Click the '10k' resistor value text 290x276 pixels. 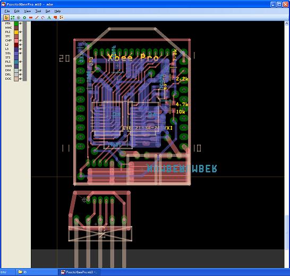(181, 112)
